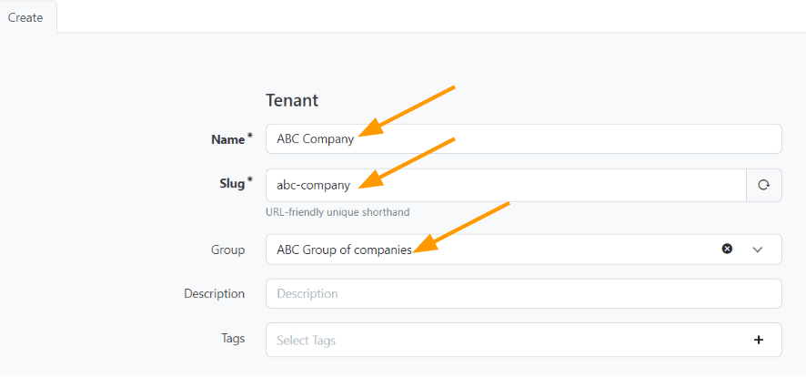Viewport: 806px width, 377px height.
Task: Click the orange arrow pointing at Group value
Action: (461, 227)
